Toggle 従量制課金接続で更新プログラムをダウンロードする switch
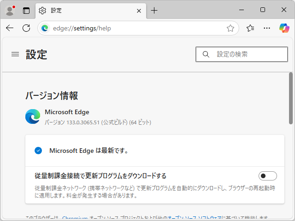 [267, 176]
